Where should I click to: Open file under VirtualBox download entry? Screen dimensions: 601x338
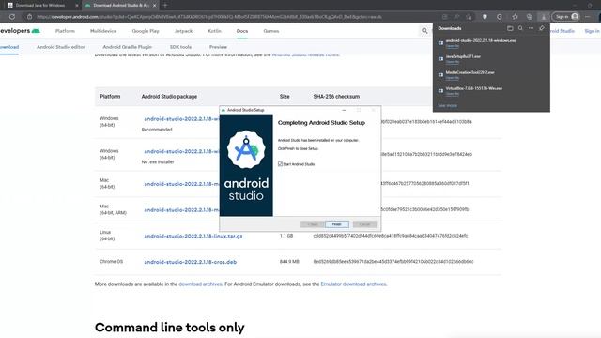click(453, 94)
